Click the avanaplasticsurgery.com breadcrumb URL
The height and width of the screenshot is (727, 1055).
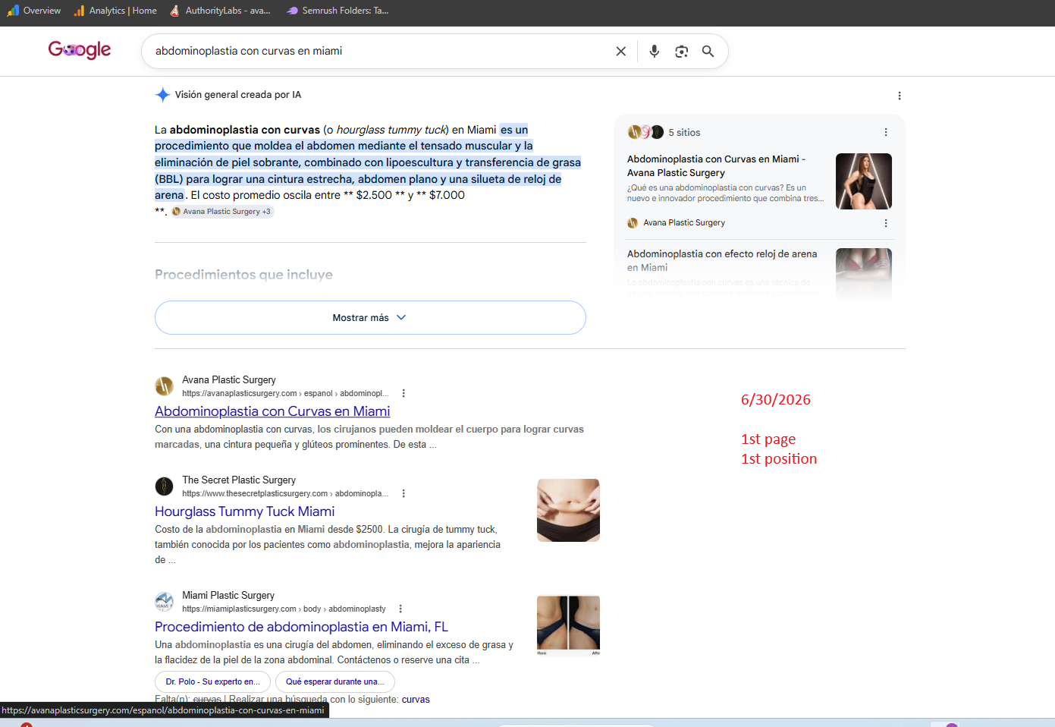pyautogui.click(x=285, y=393)
